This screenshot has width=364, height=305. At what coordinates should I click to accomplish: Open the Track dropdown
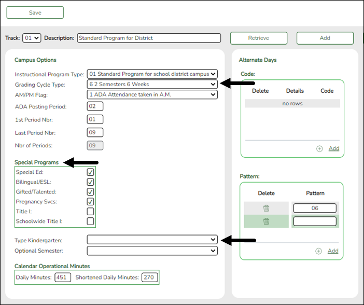coord(32,38)
